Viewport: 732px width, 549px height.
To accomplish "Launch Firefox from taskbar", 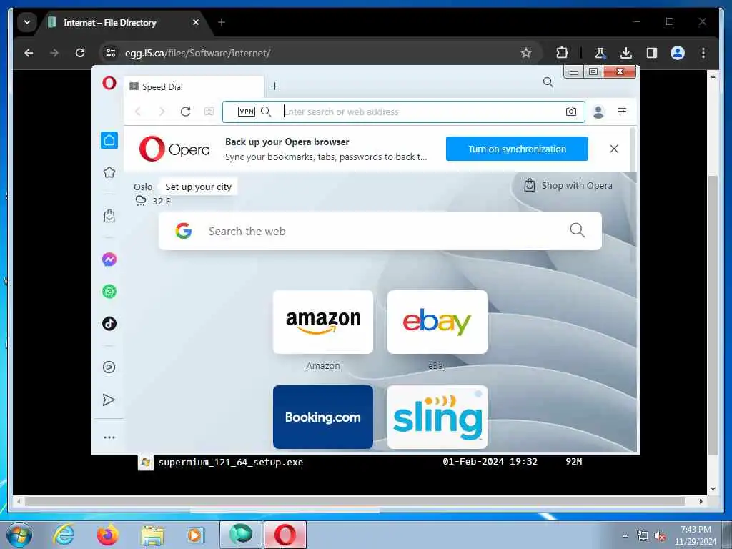I will point(108,535).
